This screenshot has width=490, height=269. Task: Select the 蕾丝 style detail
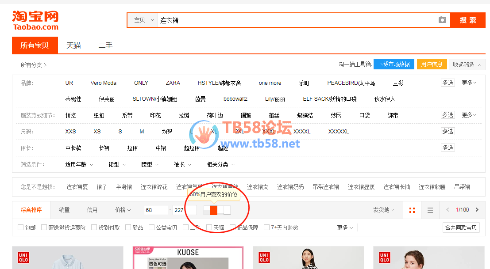point(274,115)
